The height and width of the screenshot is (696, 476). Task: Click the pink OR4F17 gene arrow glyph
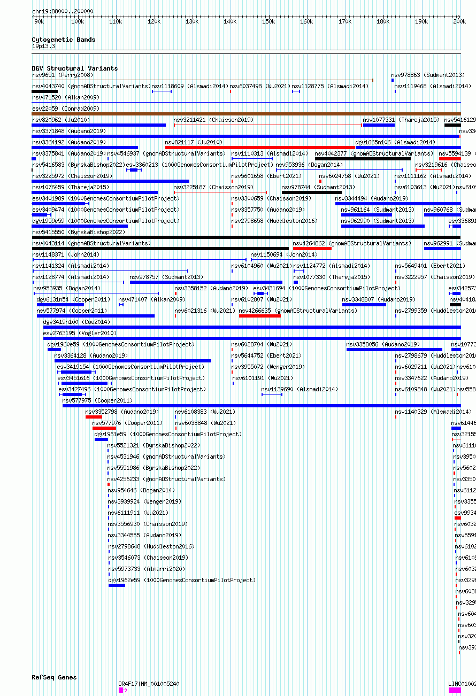point(122,690)
